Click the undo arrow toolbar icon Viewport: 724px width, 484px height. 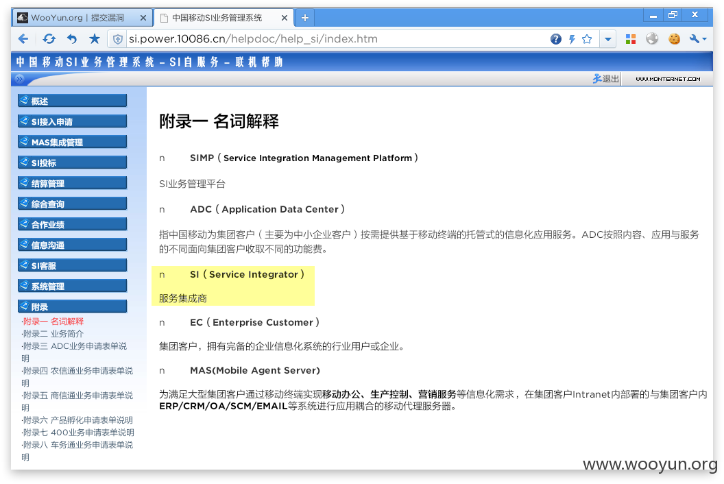point(71,39)
